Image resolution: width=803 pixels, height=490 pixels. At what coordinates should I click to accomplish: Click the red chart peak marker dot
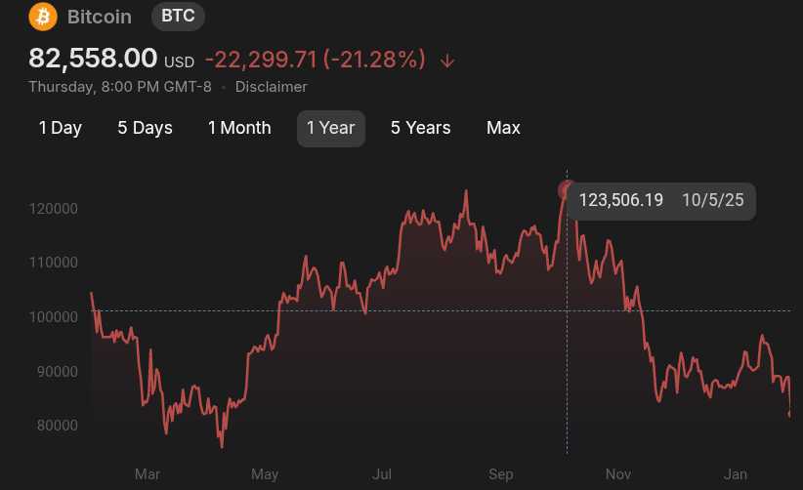(x=567, y=190)
